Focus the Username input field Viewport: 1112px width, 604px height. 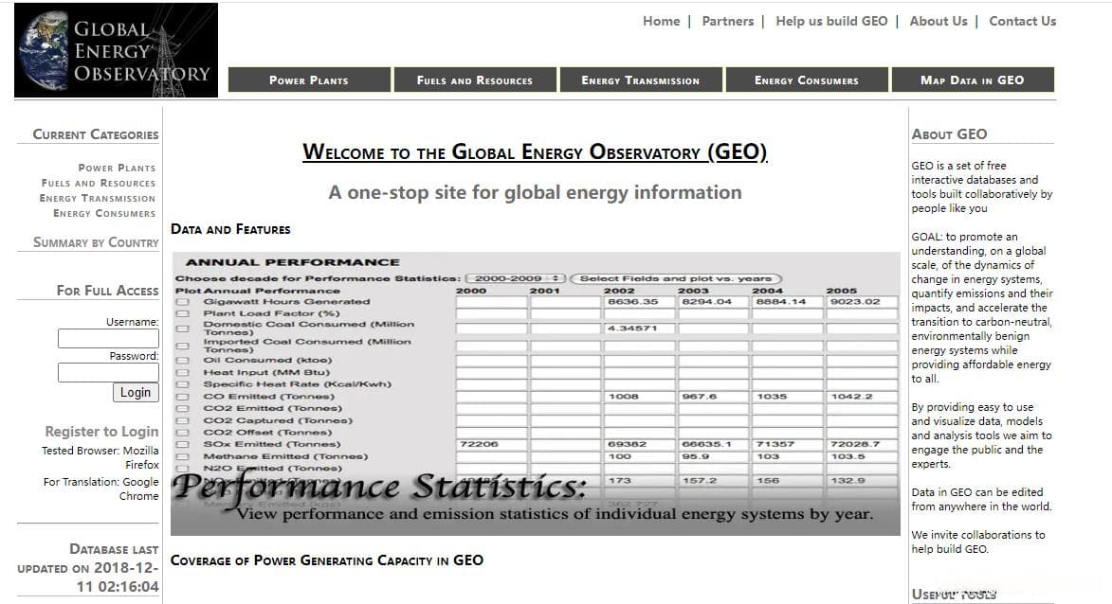coord(108,339)
